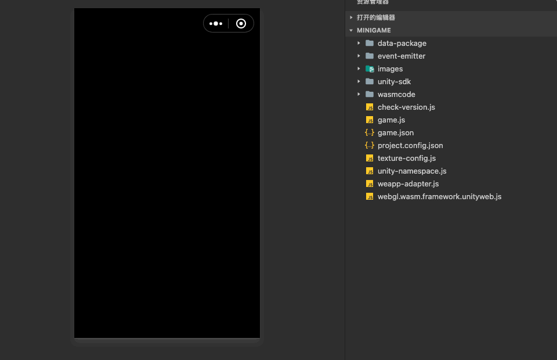This screenshot has height=360, width=557.
Task: Click the MINIGAME section title
Action: [374, 30]
